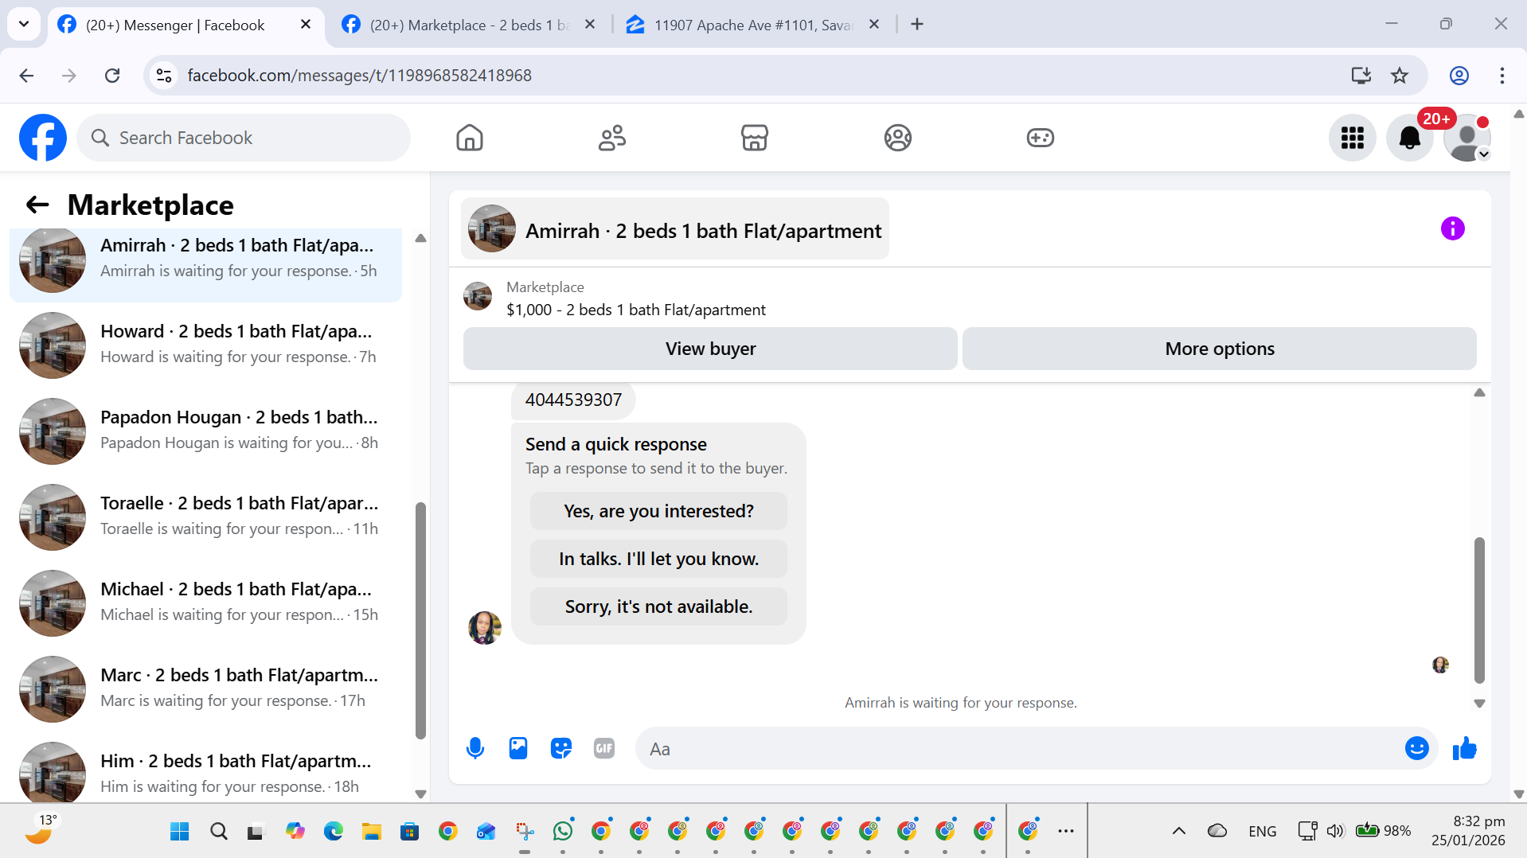Click the listing thumbnail next to $1,000 price
Screen dimensions: 1527x858
point(478,297)
